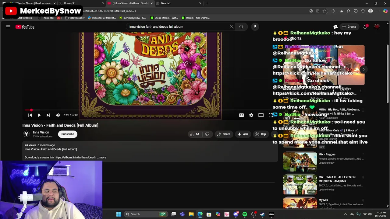This screenshot has width=390, height=219.
Task: Like the video with 64 likes
Action: click(x=195, y=134)
